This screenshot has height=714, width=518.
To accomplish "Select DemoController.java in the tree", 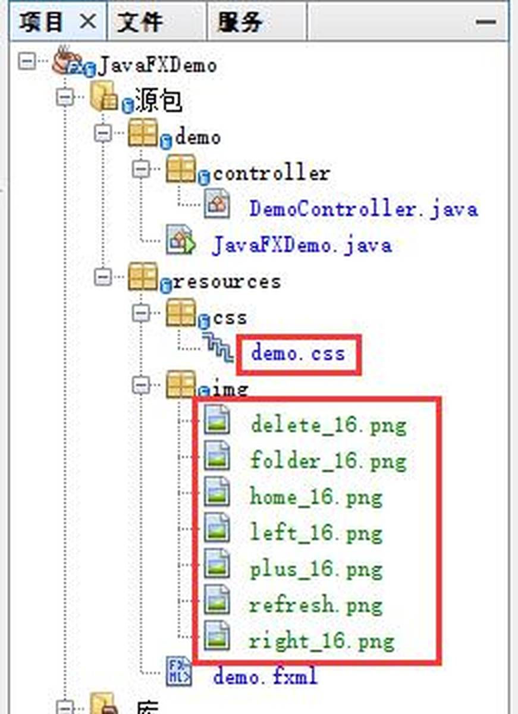I will click(x=363, y=209).
